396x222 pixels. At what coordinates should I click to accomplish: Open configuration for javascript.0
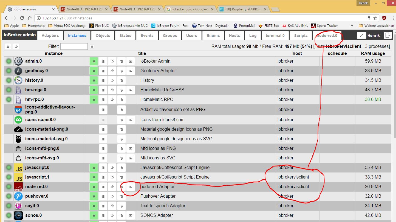click(x=103, y=168)
